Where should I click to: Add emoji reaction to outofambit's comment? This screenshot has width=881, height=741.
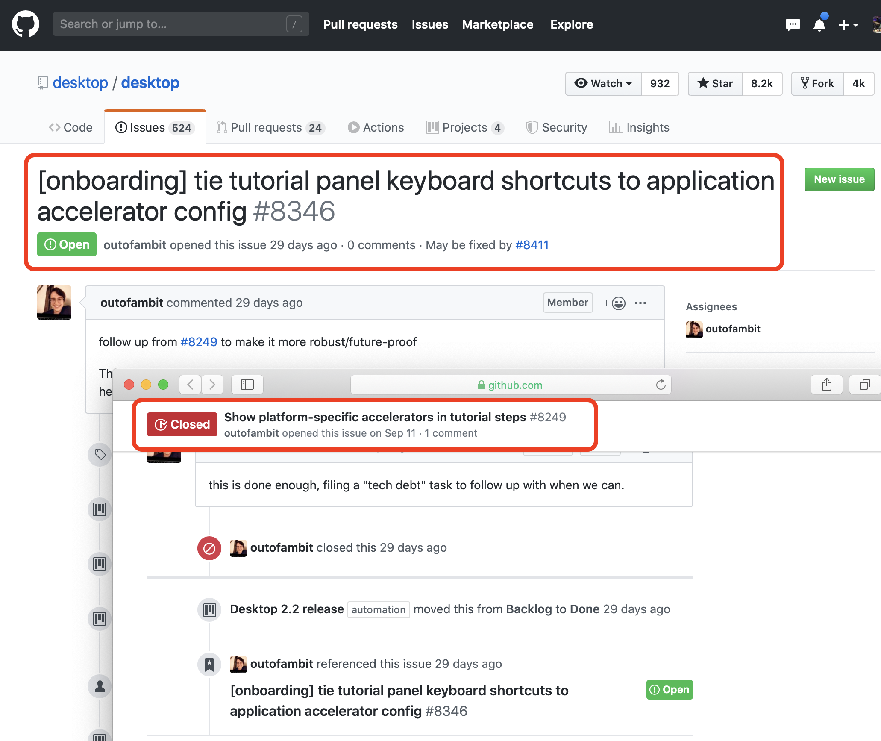click(x=614, y=303)
